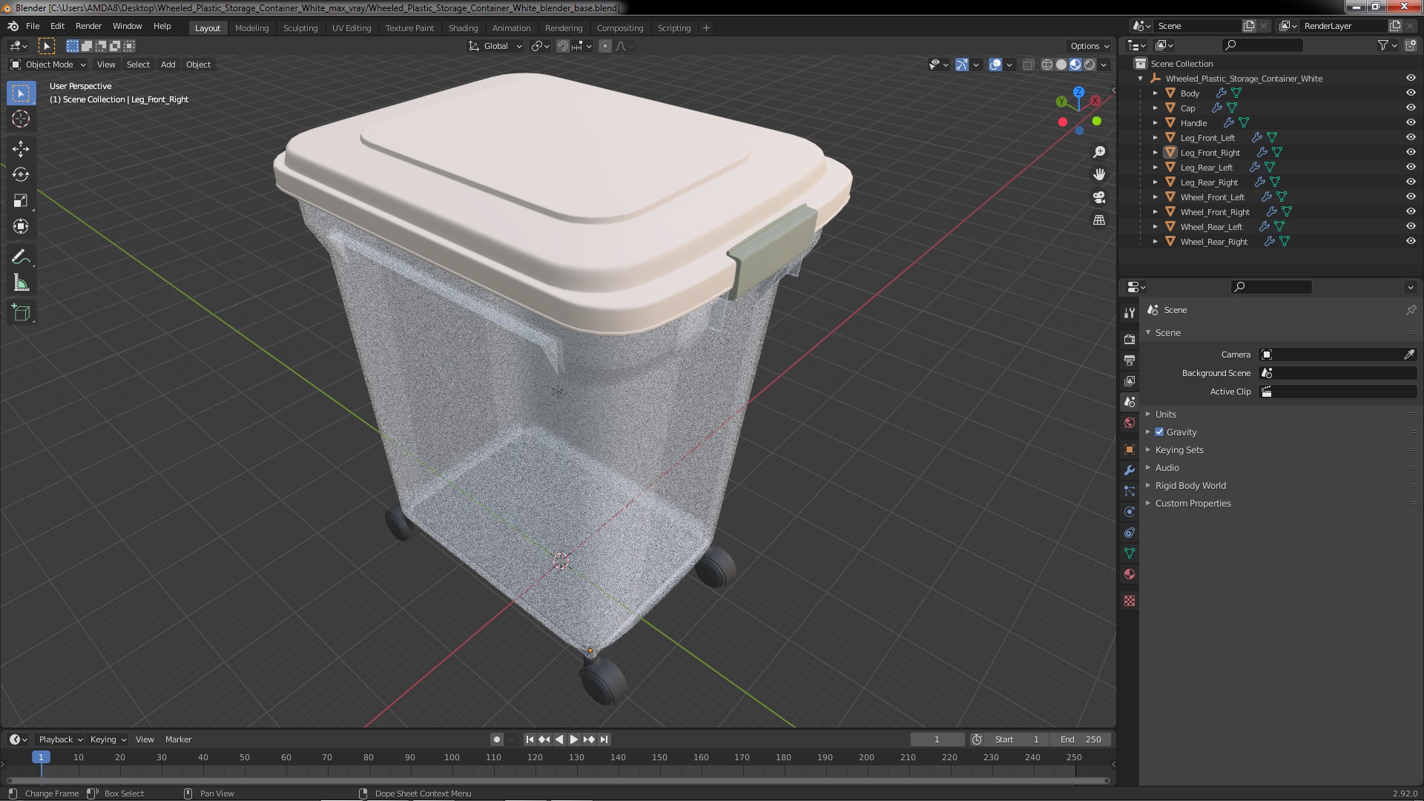The image size is (1424, 801).
Task: Choose the Measure tool
Action: [21, 284]
